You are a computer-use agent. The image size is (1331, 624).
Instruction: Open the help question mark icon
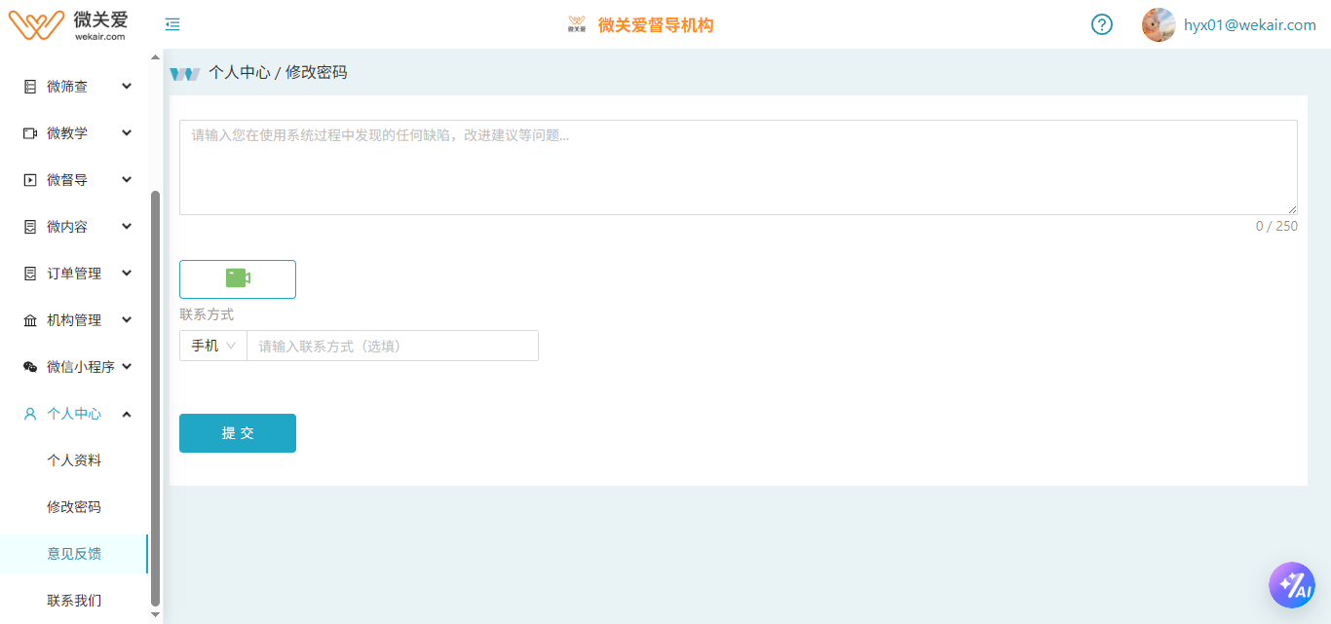[1101, 25]
